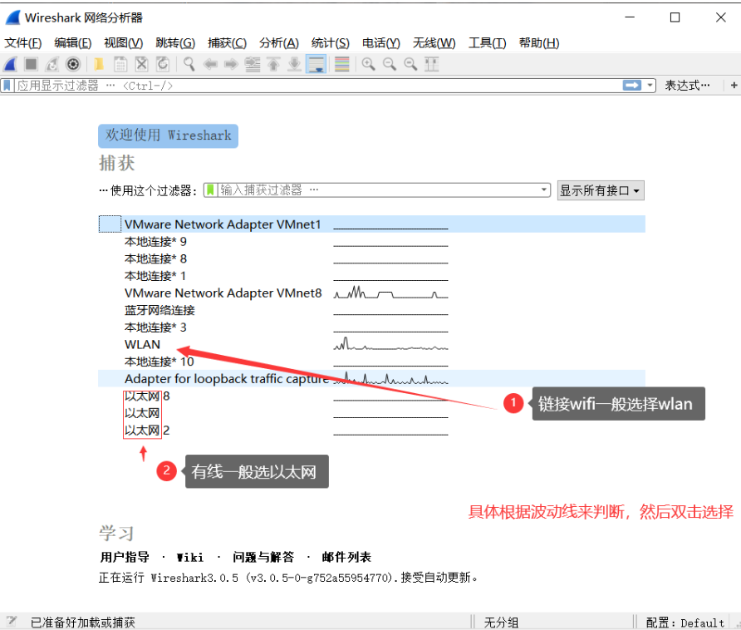Open capture options gear icon
741x630 pixels.
tap(73, 64)
